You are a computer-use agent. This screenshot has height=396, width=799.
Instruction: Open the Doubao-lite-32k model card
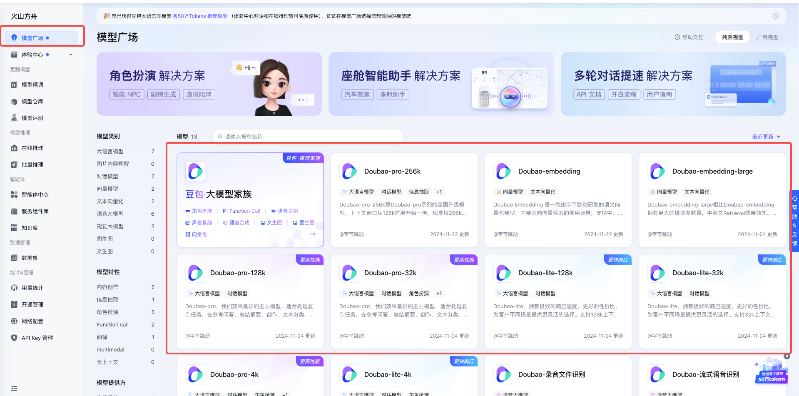[712, 301]
